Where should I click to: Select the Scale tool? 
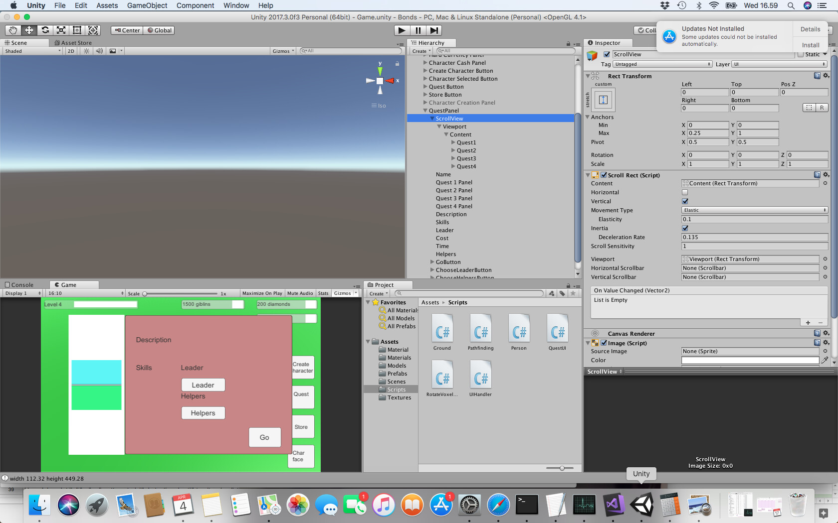(61, 30)
